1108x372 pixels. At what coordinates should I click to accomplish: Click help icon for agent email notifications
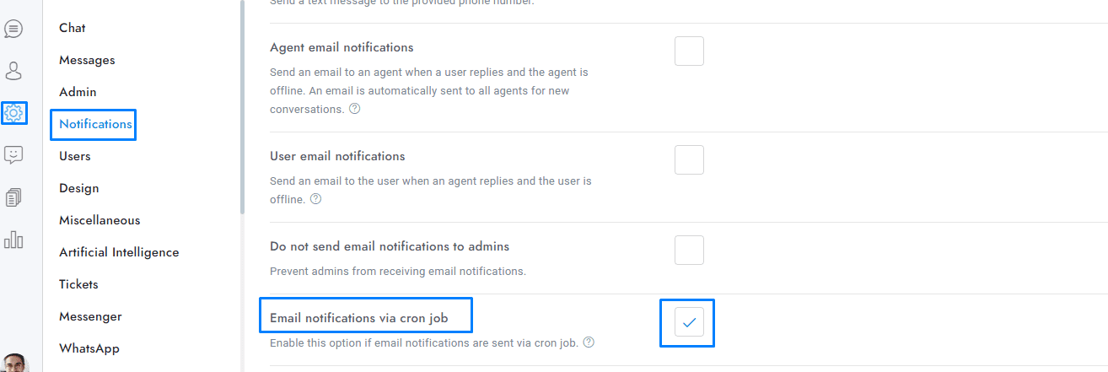(x=355, y=109)
